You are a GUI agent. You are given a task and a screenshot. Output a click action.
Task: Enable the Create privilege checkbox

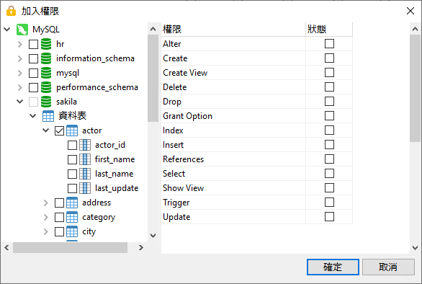pos(329,58)
